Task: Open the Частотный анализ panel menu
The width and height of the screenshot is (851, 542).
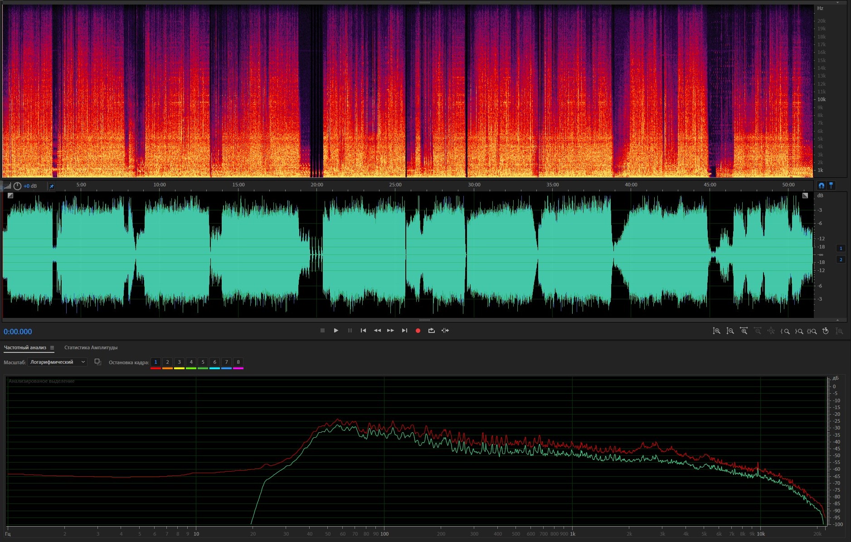Action: click(52, 348)
